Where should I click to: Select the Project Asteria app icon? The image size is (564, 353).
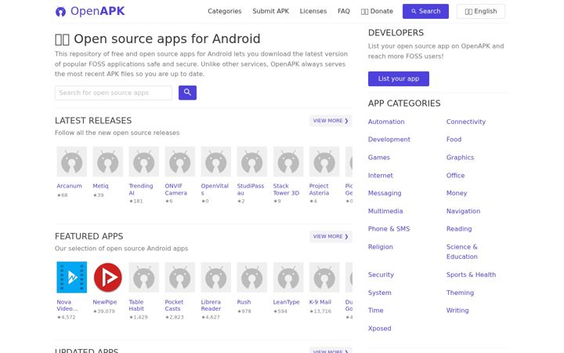point(324,162)
